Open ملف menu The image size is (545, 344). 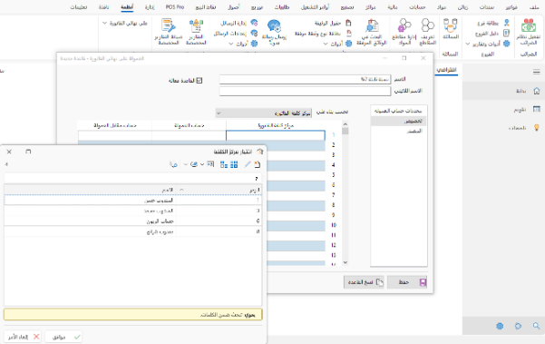(534, 7)
